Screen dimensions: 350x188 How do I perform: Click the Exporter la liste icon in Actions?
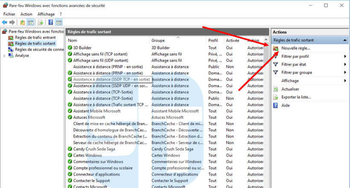tap(275, 97)
